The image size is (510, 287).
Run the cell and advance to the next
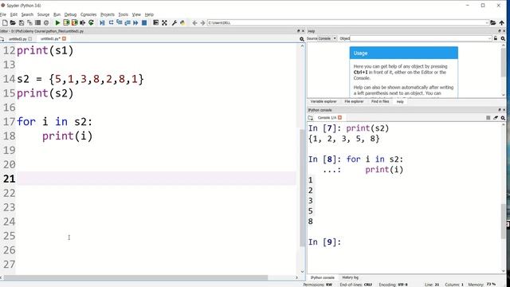pyautogui.click(x=74, y=23)
